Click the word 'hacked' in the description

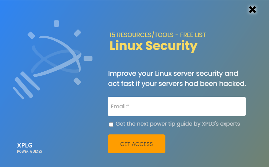232,83
